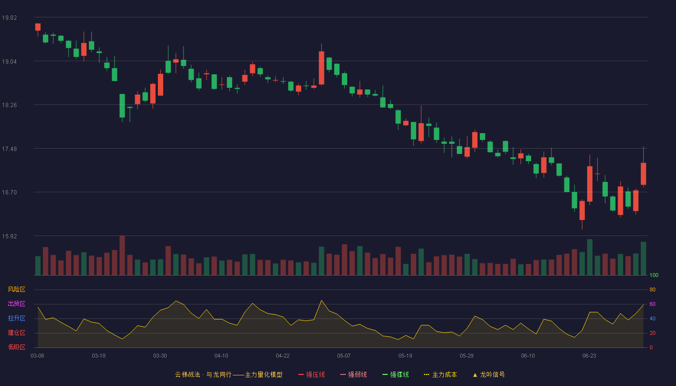Click the dashed yellow 主力成本 marker
The width and height of the screenshot is (676, 386).
pyautogui.click(x=427, y=374)
